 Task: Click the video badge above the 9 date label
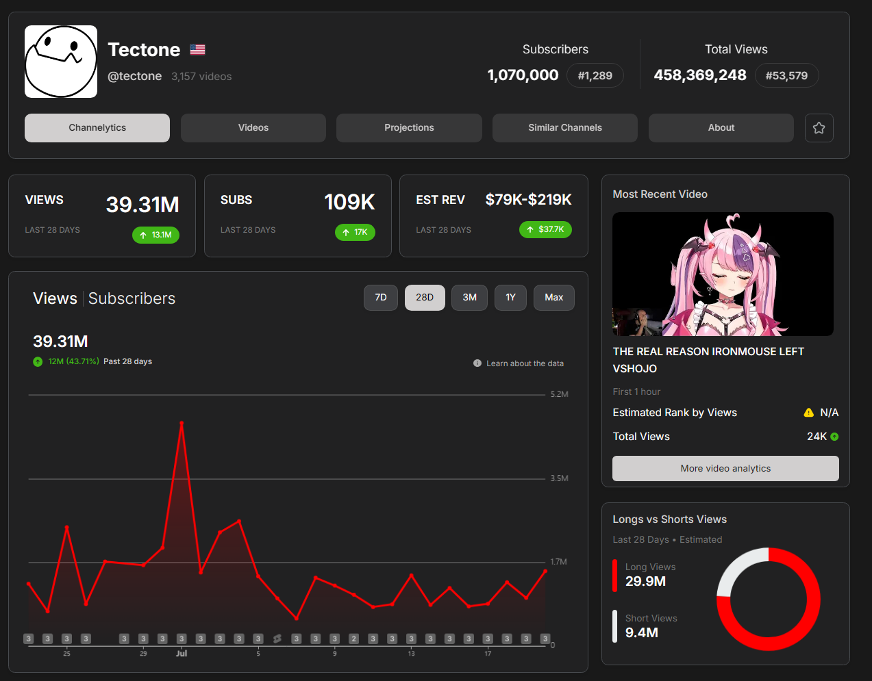click(x=334, y=639)
